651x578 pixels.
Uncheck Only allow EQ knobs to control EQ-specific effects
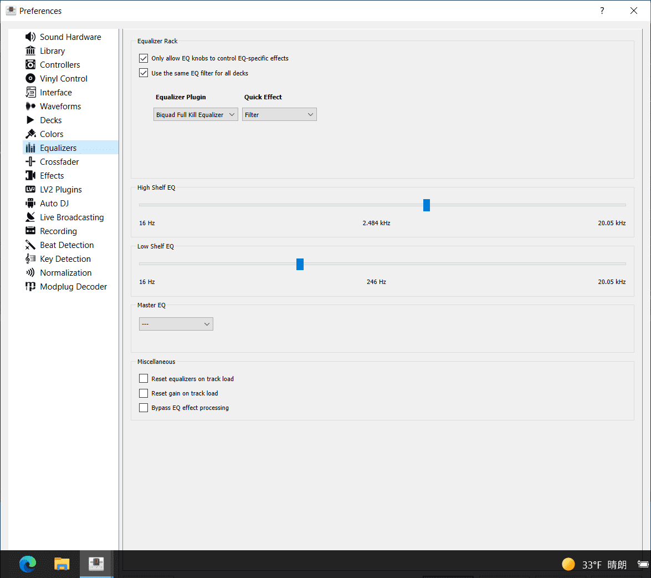coord(143,58)
